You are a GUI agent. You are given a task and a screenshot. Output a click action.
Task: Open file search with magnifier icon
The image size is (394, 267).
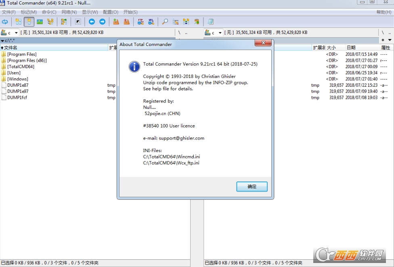165,22
